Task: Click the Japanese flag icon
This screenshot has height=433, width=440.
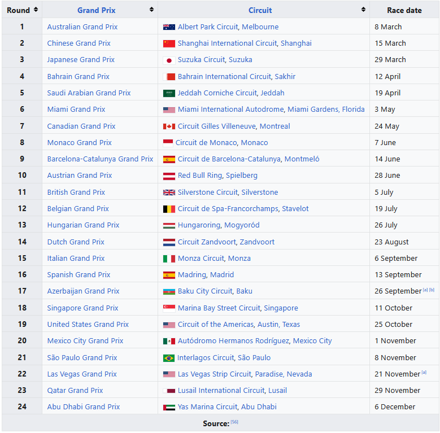Action: coord(169,60)
